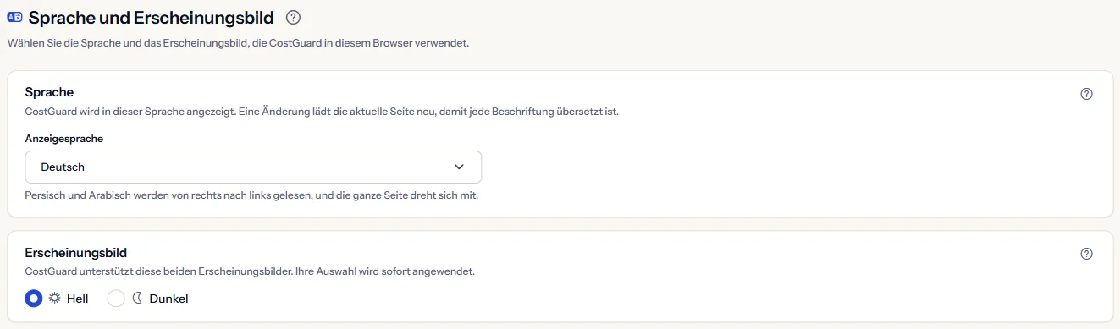Click the description starting 'Wählen Sie die Sprache'
The image size is (1120, 329).
[238, 42]
